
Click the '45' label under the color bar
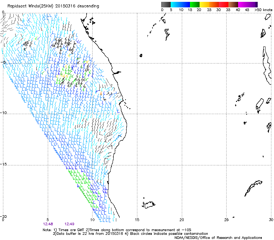click(247, 10)
